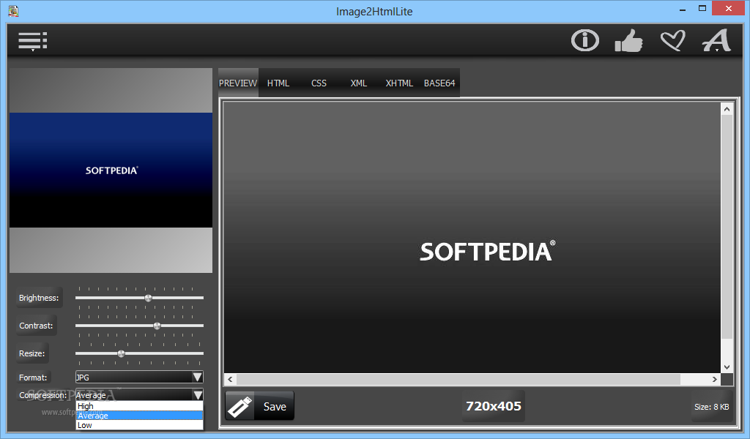Click the horizontal scroll left arrow
Screen dimensions: 750x439
pyautogui.click(x=230, y=379)
